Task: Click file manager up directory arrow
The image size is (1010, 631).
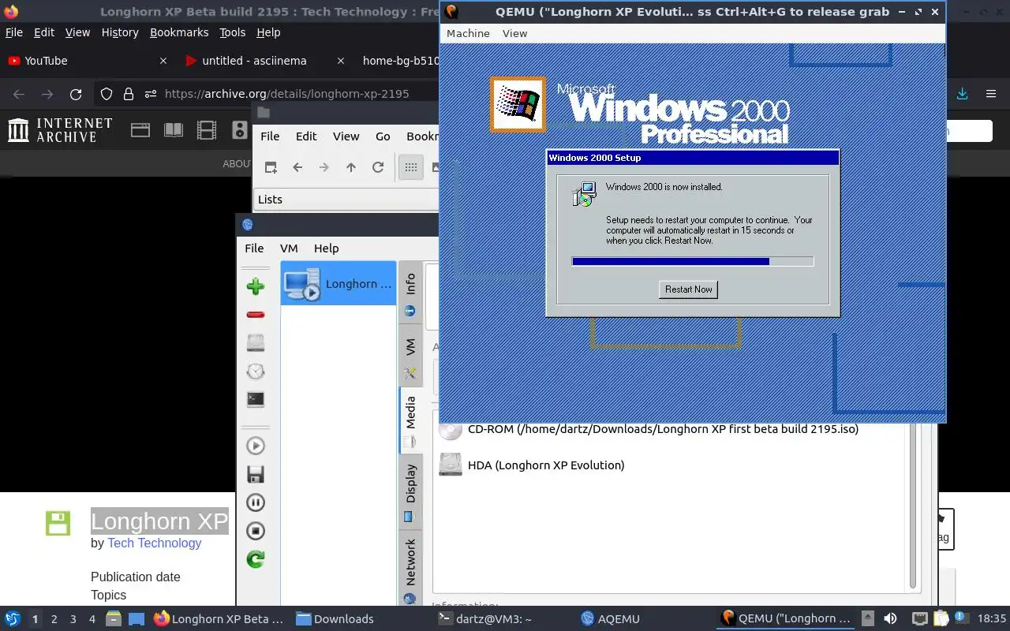Action: [x=351, y=167]
